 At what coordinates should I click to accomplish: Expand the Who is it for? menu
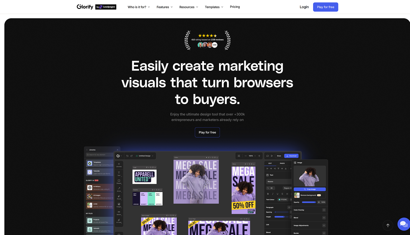pos(139,7)
